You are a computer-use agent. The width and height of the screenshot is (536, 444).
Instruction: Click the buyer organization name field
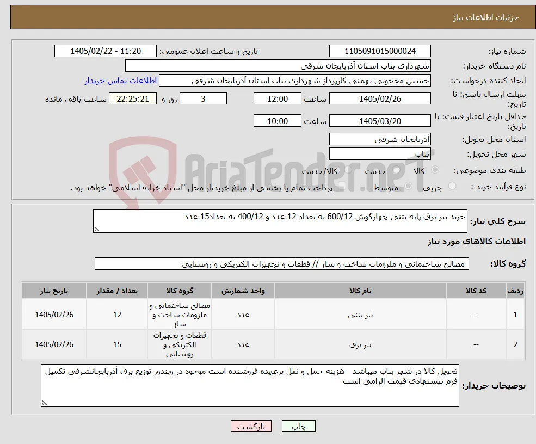tap(278, 66)
